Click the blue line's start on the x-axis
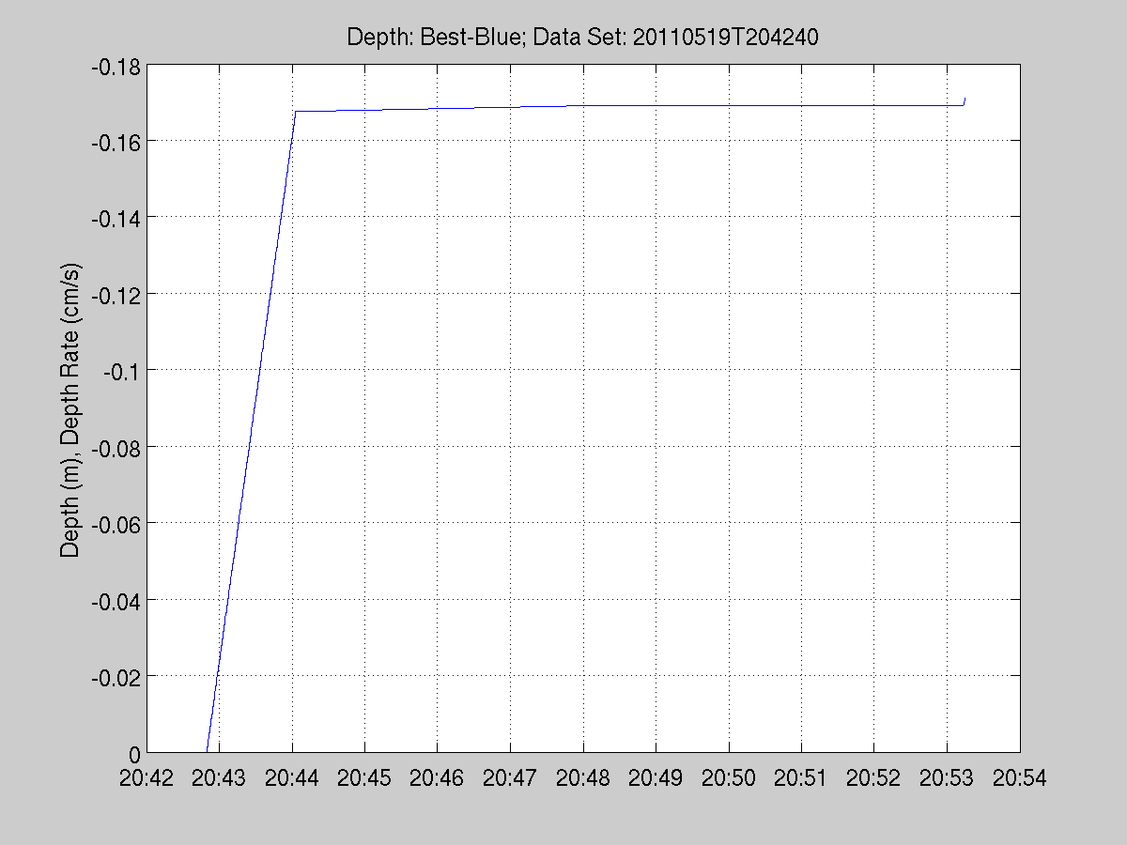This screenshot has height=845, width=1127. click(x=207, y=751)
